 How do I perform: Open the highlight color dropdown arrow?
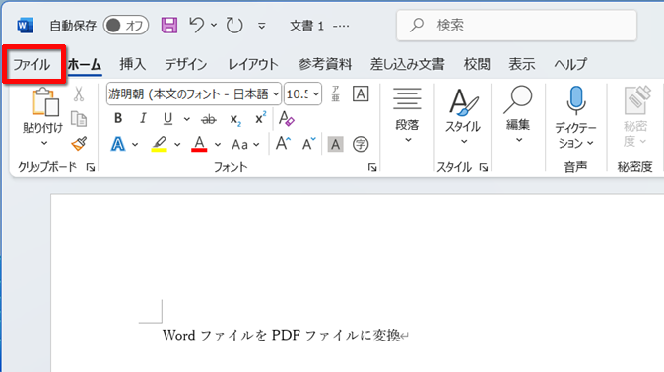click(x=177, y=145)
